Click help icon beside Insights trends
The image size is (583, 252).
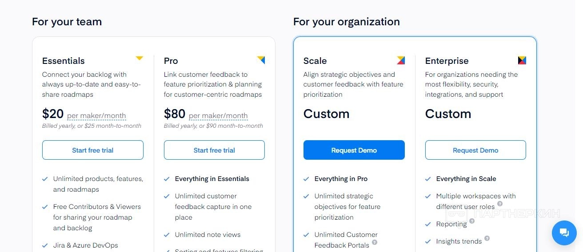pos(487,238)
